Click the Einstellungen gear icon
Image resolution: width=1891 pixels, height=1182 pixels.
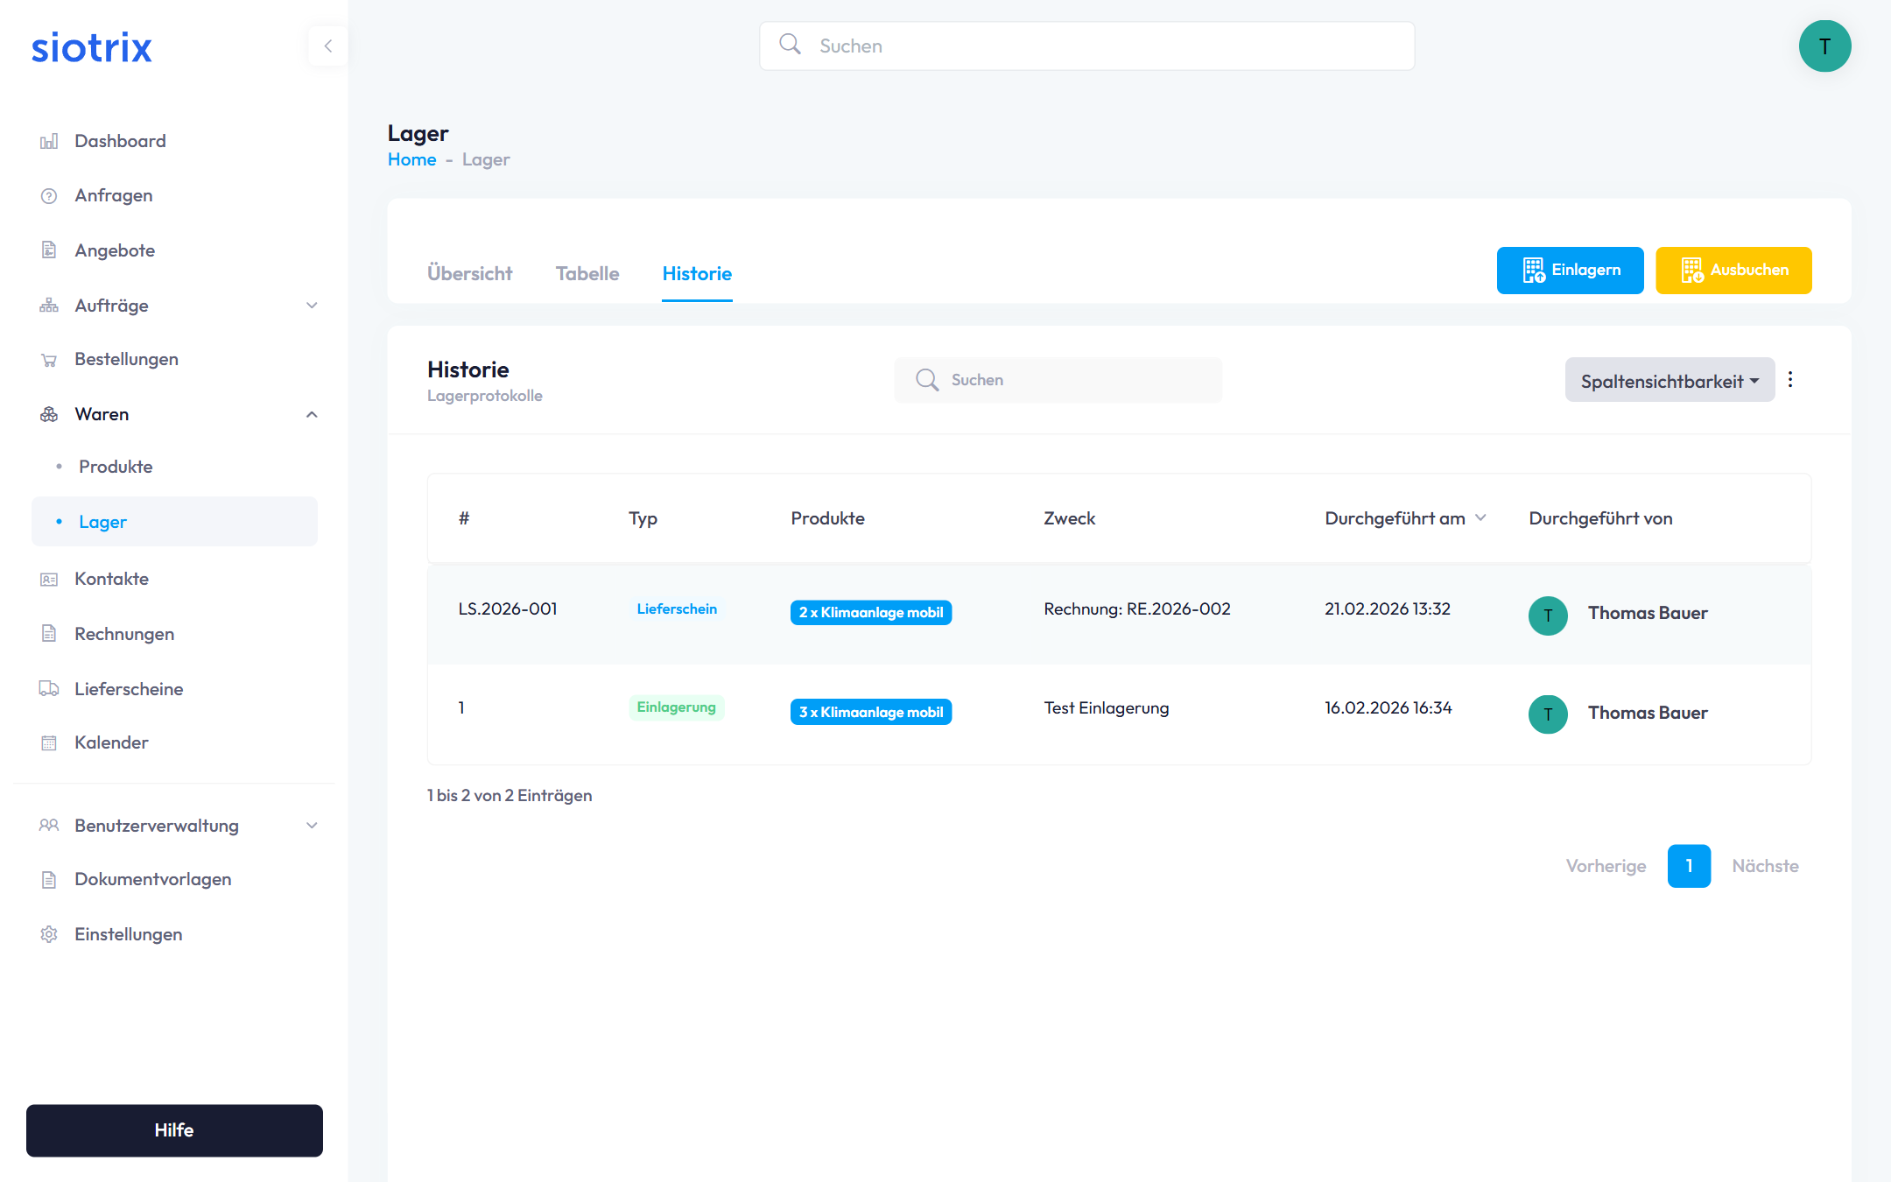[x=49, y=934]
